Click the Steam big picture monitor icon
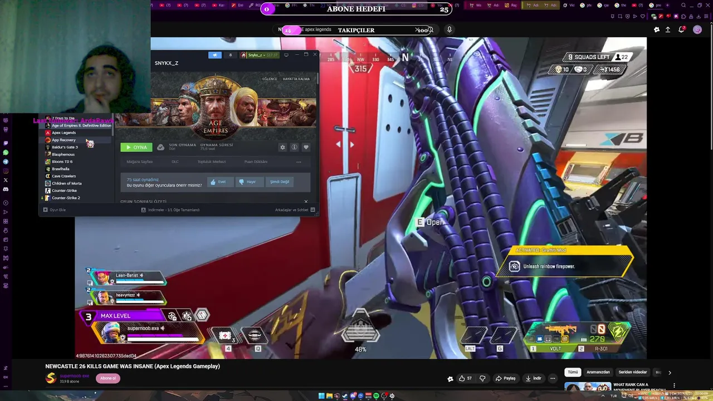Viewport: 713px width, 401px height. point(286,55)
